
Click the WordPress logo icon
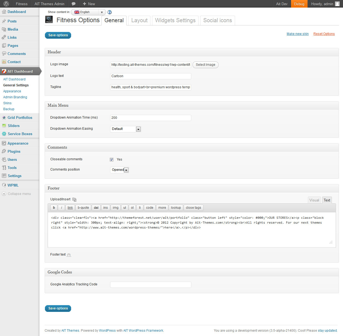point(6,4)
